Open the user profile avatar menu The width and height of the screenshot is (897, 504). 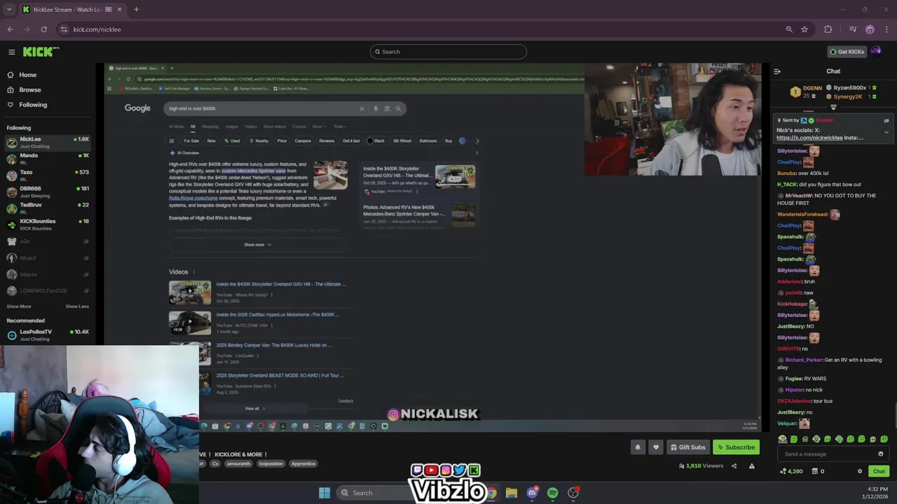click(876, 51)
